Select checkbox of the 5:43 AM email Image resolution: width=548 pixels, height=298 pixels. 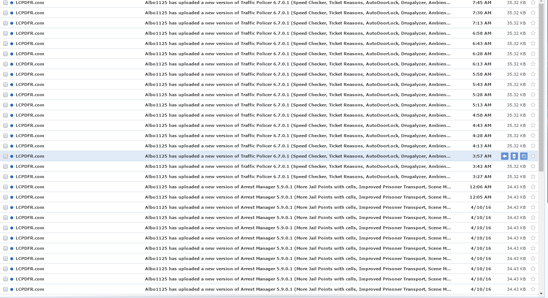(5, 84)
